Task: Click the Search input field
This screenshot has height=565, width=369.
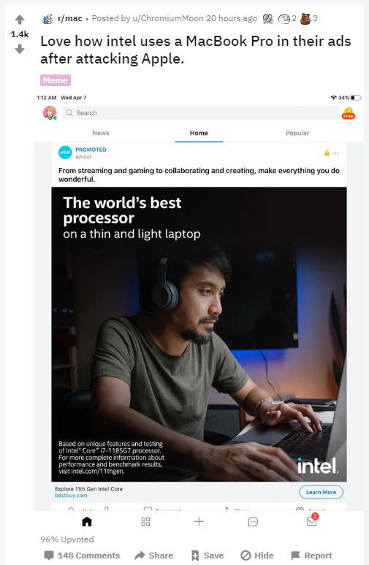Action: (x=200, y=113)
